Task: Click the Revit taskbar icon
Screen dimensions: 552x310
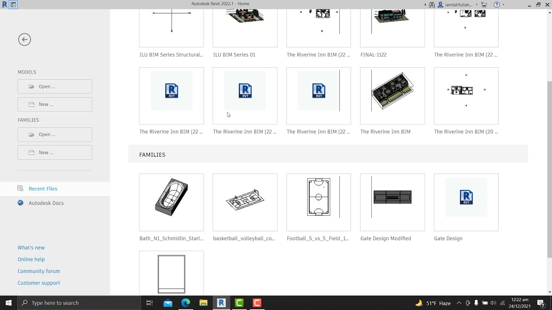Action: [x=221, y=303]
